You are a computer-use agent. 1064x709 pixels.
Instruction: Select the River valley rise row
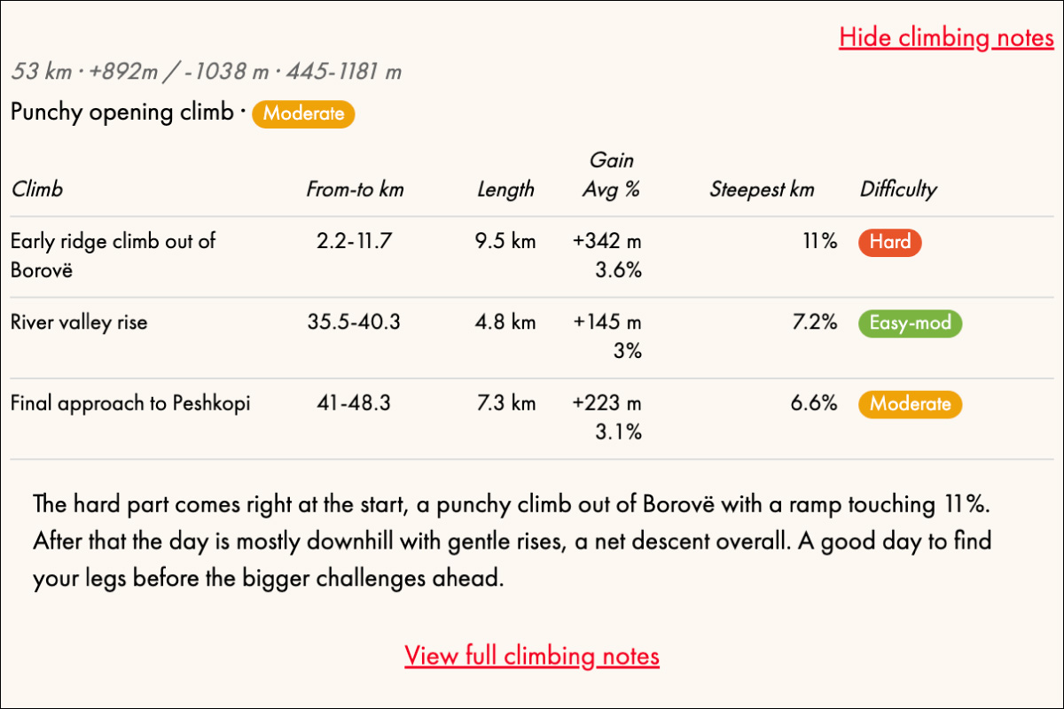(532, 338)
